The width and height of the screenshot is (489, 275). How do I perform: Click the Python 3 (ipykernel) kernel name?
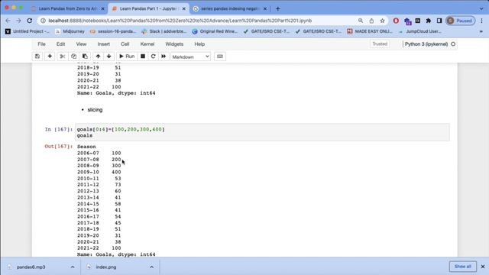[426, 44]
